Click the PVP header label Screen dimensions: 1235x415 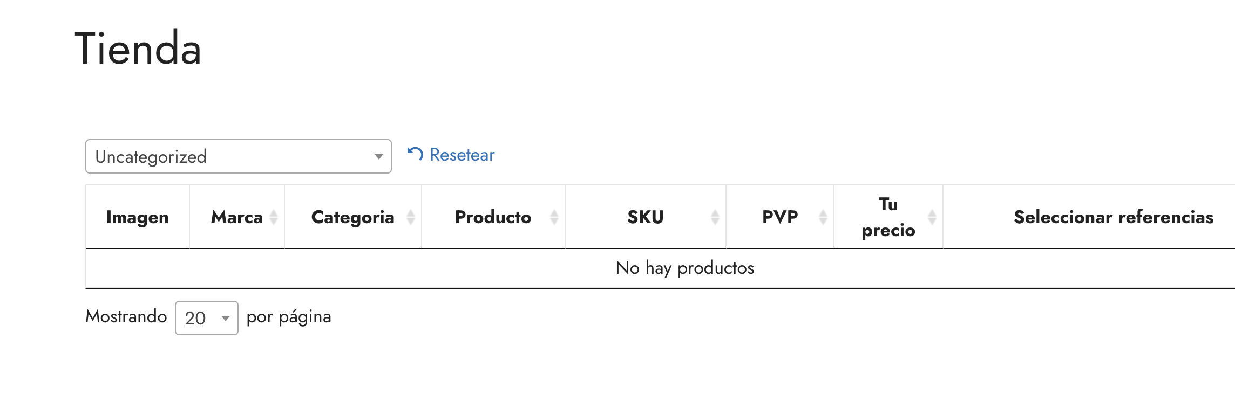pyautogui.click(x=780, y=217)
